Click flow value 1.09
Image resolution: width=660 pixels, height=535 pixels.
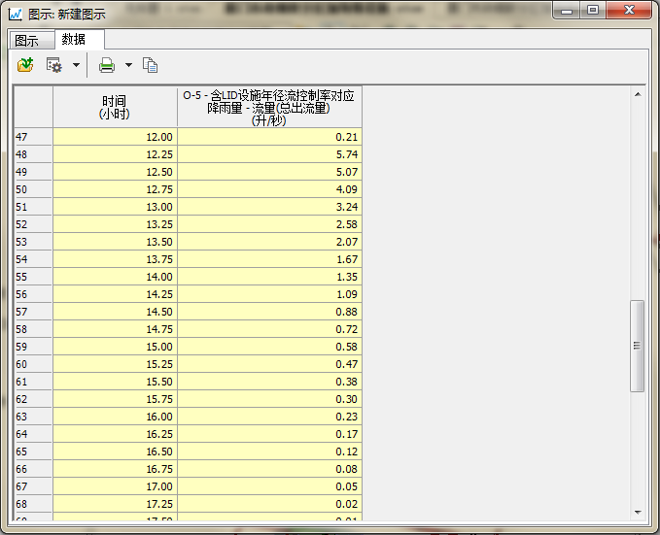click(x=269, y=294)
